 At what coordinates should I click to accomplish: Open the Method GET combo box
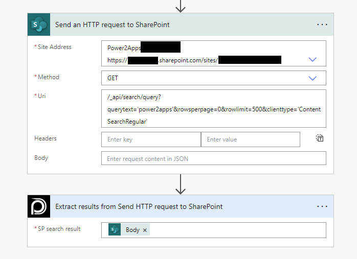[205, 78]
